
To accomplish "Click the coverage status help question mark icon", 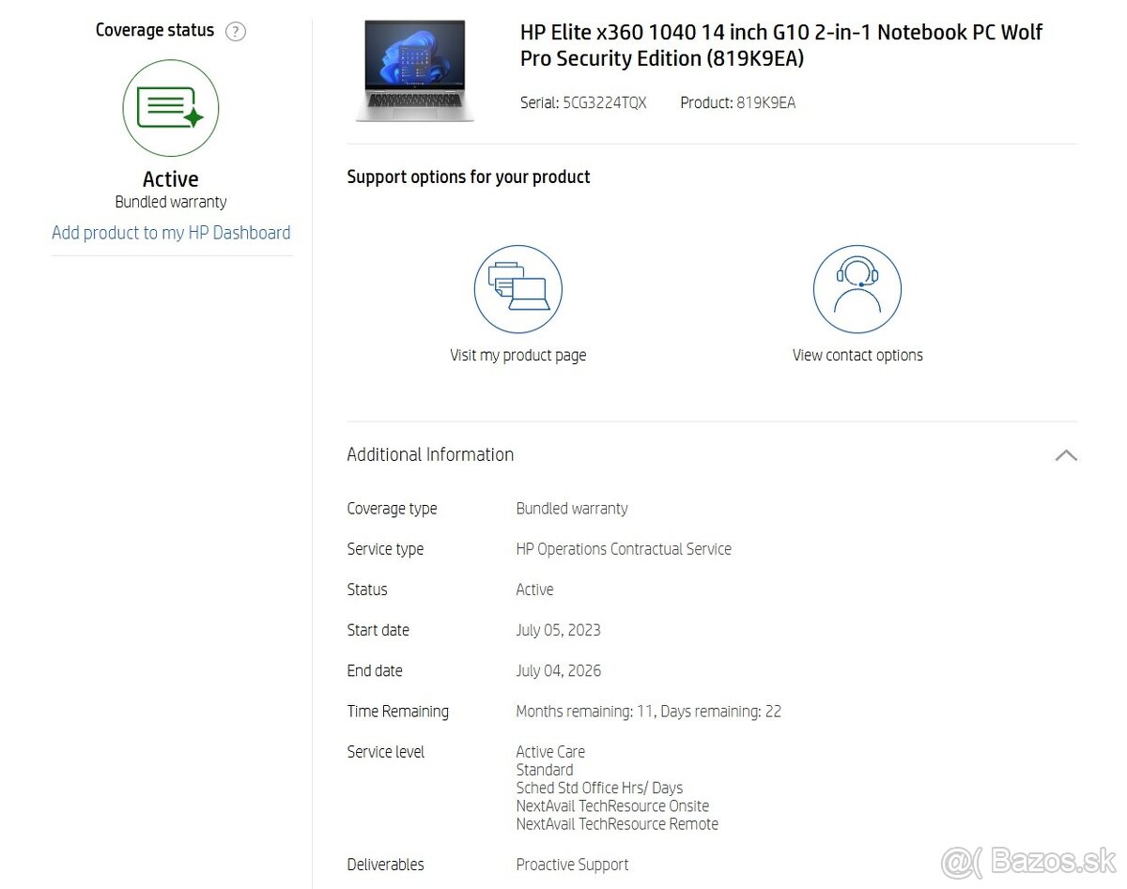I will coord(236,31).
